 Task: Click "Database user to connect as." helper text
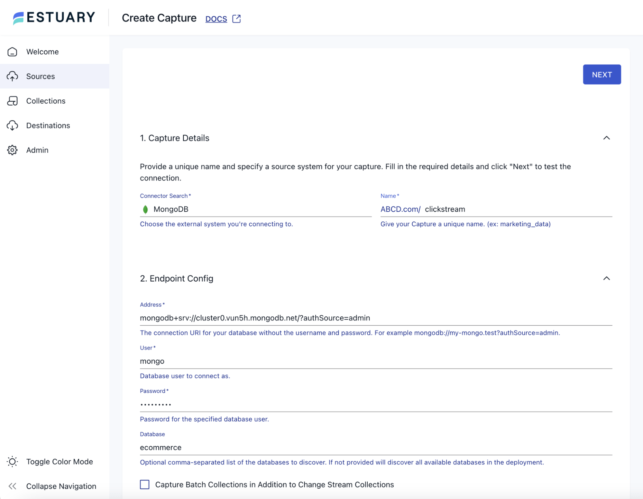[185, 376]
